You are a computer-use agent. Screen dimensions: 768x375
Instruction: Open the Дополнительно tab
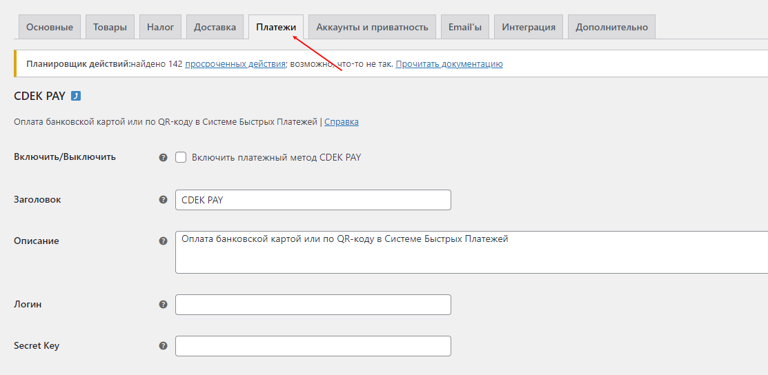(612, 27)
